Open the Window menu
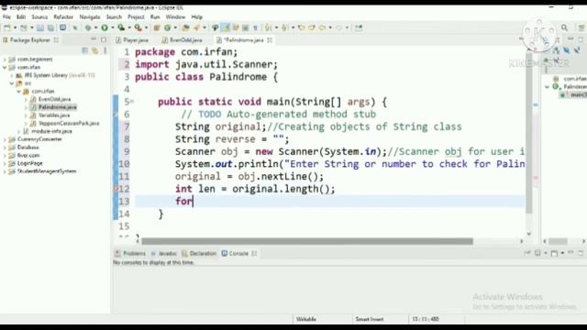This screenshot has height=330, width=587. tap(175, 16)
